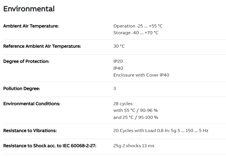Select the Operation -25 ... +55 °C value
Image resolution: width=226 pixels, height=157 pixels.
point(138,26)
